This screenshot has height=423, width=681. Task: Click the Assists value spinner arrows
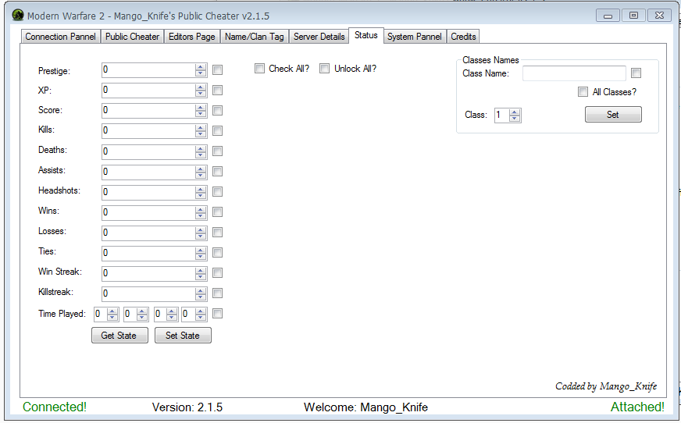coord(201,172)
